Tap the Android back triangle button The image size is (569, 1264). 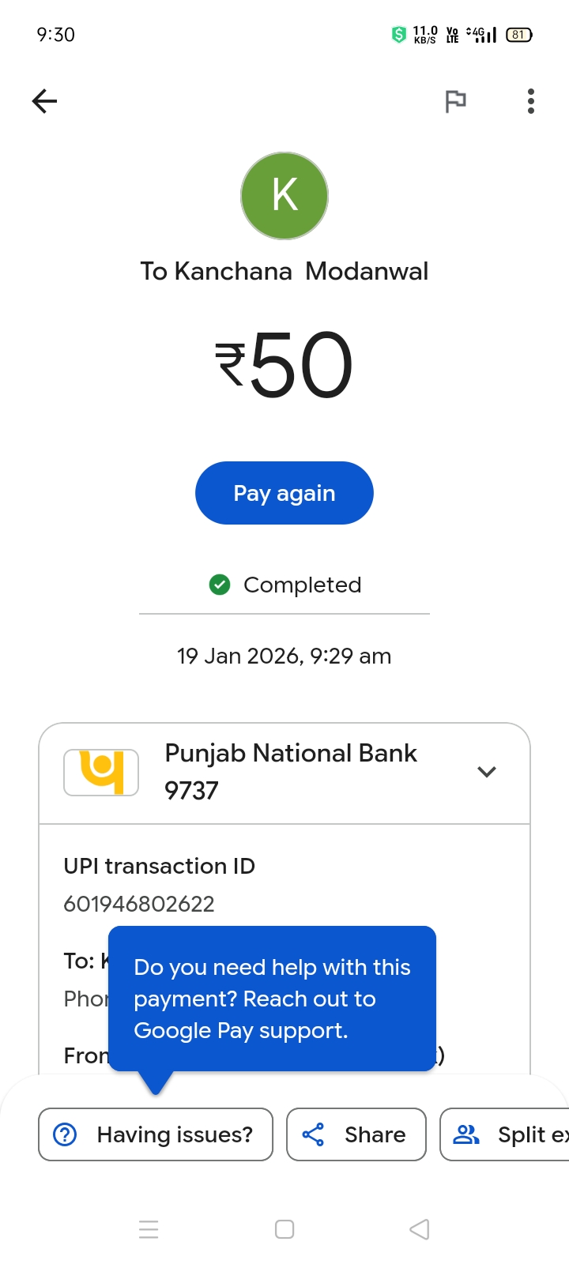(420, 1229)
